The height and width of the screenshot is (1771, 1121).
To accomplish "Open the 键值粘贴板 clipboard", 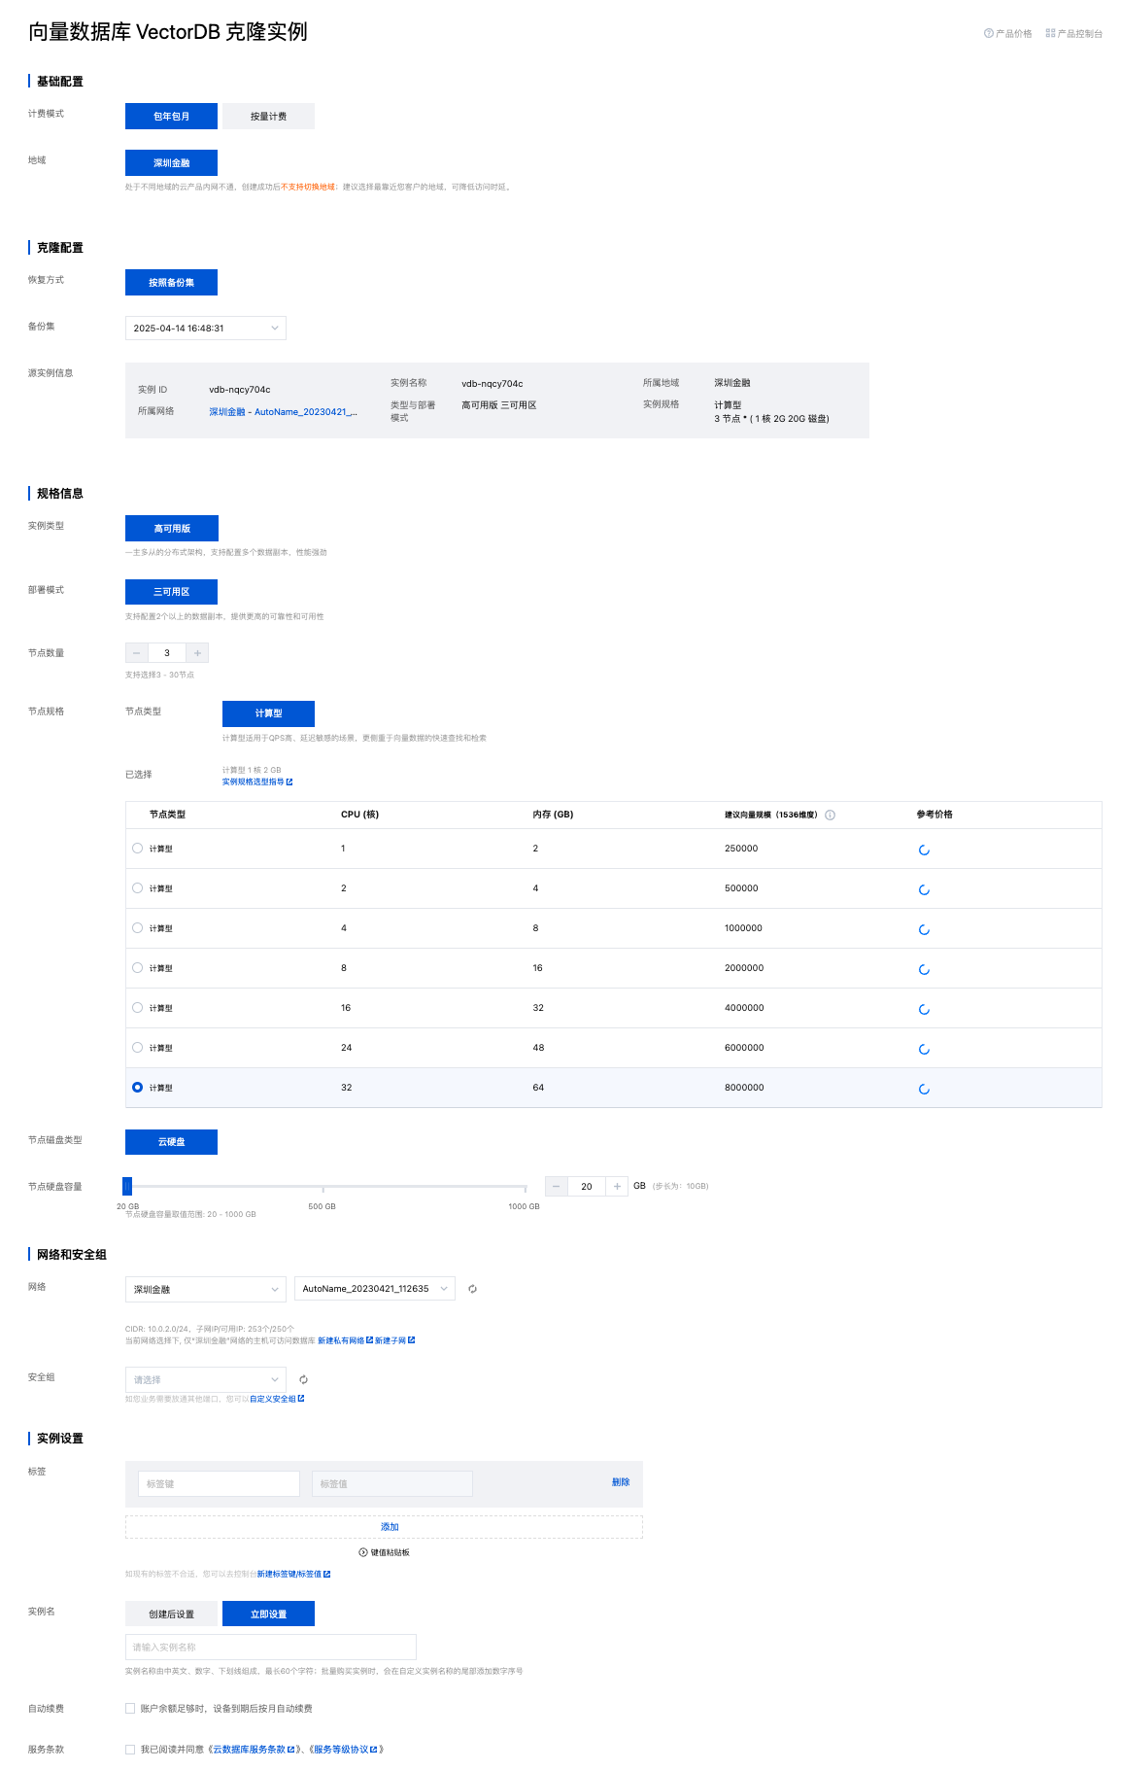I will 385,1552.
